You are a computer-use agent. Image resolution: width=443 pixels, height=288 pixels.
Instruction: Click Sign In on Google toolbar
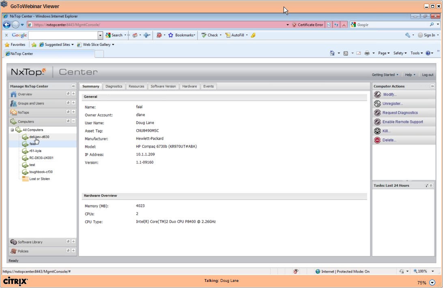(x=427, y=35)
